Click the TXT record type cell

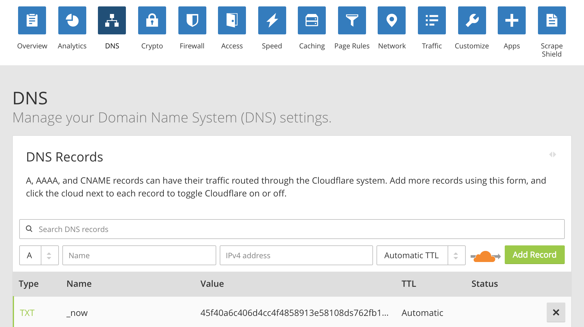coord(27,313)
